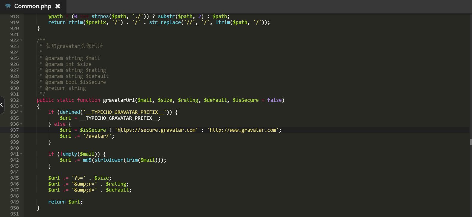This screenshot has width=472, height=217.
Task: Place cursor on gravatarUrl function name
Action: (119, 100)
